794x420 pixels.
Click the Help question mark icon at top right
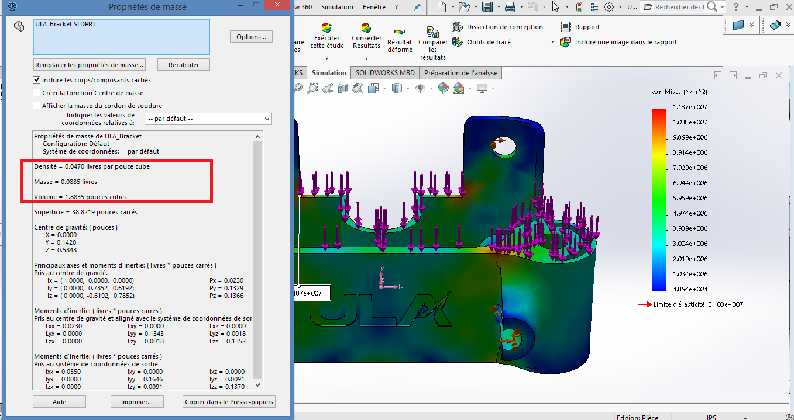click(735, 7)
